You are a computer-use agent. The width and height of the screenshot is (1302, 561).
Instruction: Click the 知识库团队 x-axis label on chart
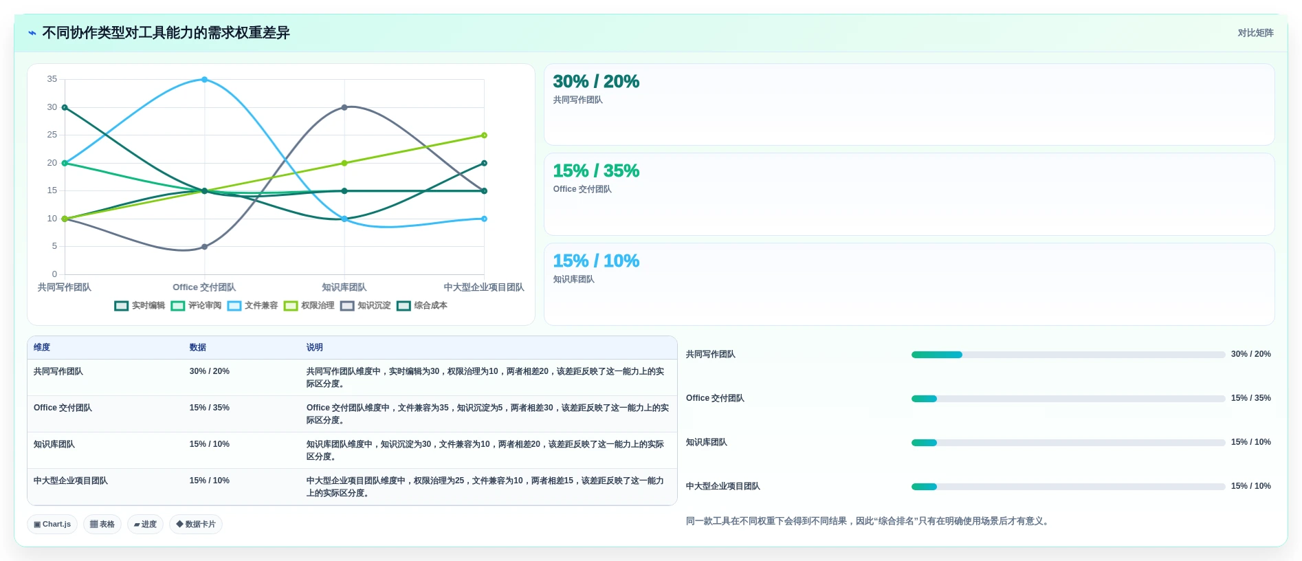[x=344, y=287]
